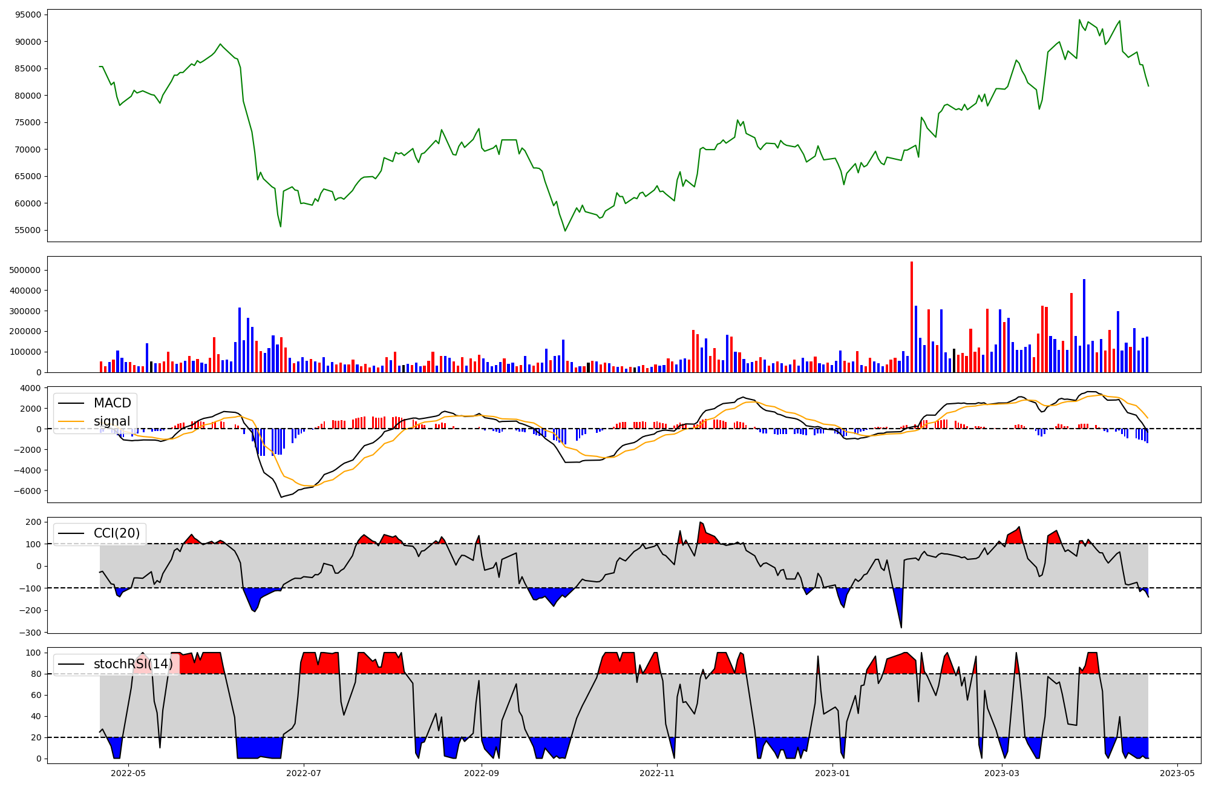The width and height of the screenshot is (1210, 787).
Task: Click the stochRSI(14) legend entry
Action: click(133, 664)
